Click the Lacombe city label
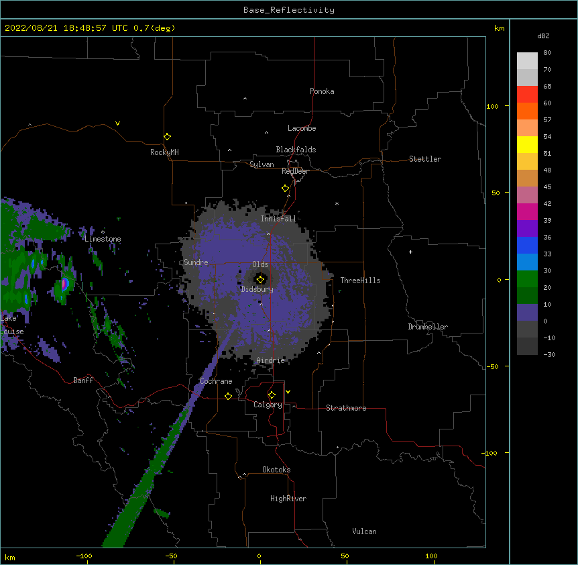The width and height of the screenshot is (578, 565). tap(302, 128)
